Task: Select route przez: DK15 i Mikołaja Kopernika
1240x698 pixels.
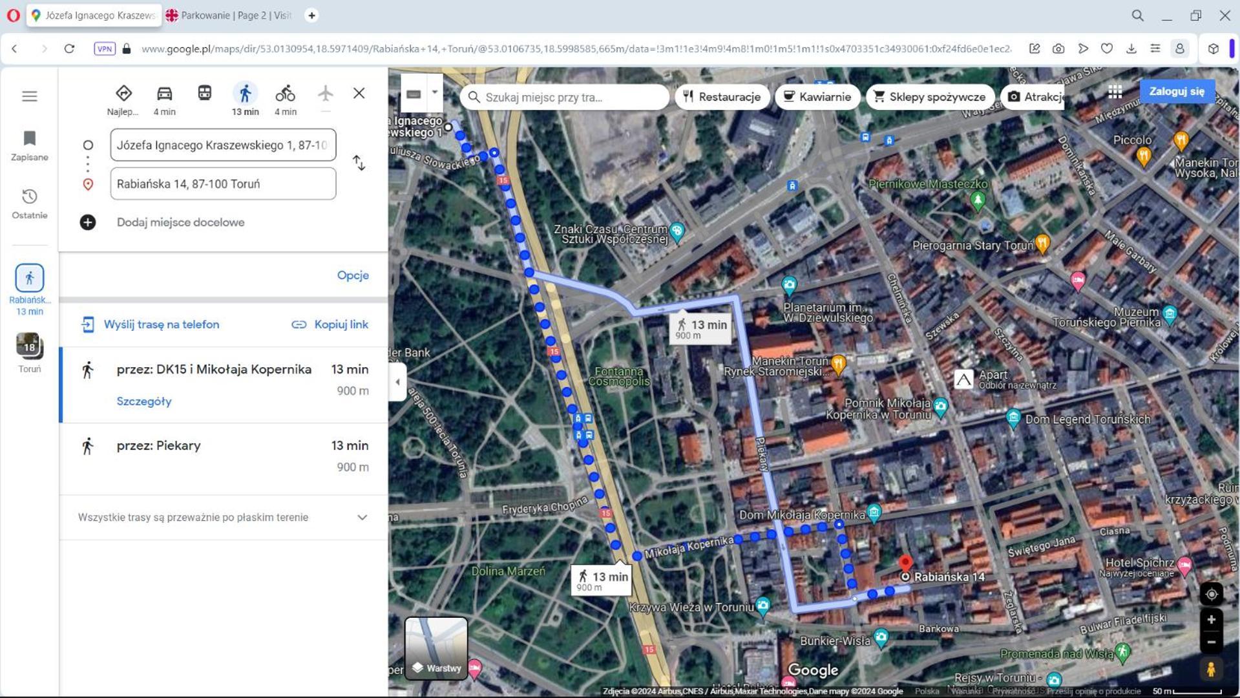Action: 224,385
